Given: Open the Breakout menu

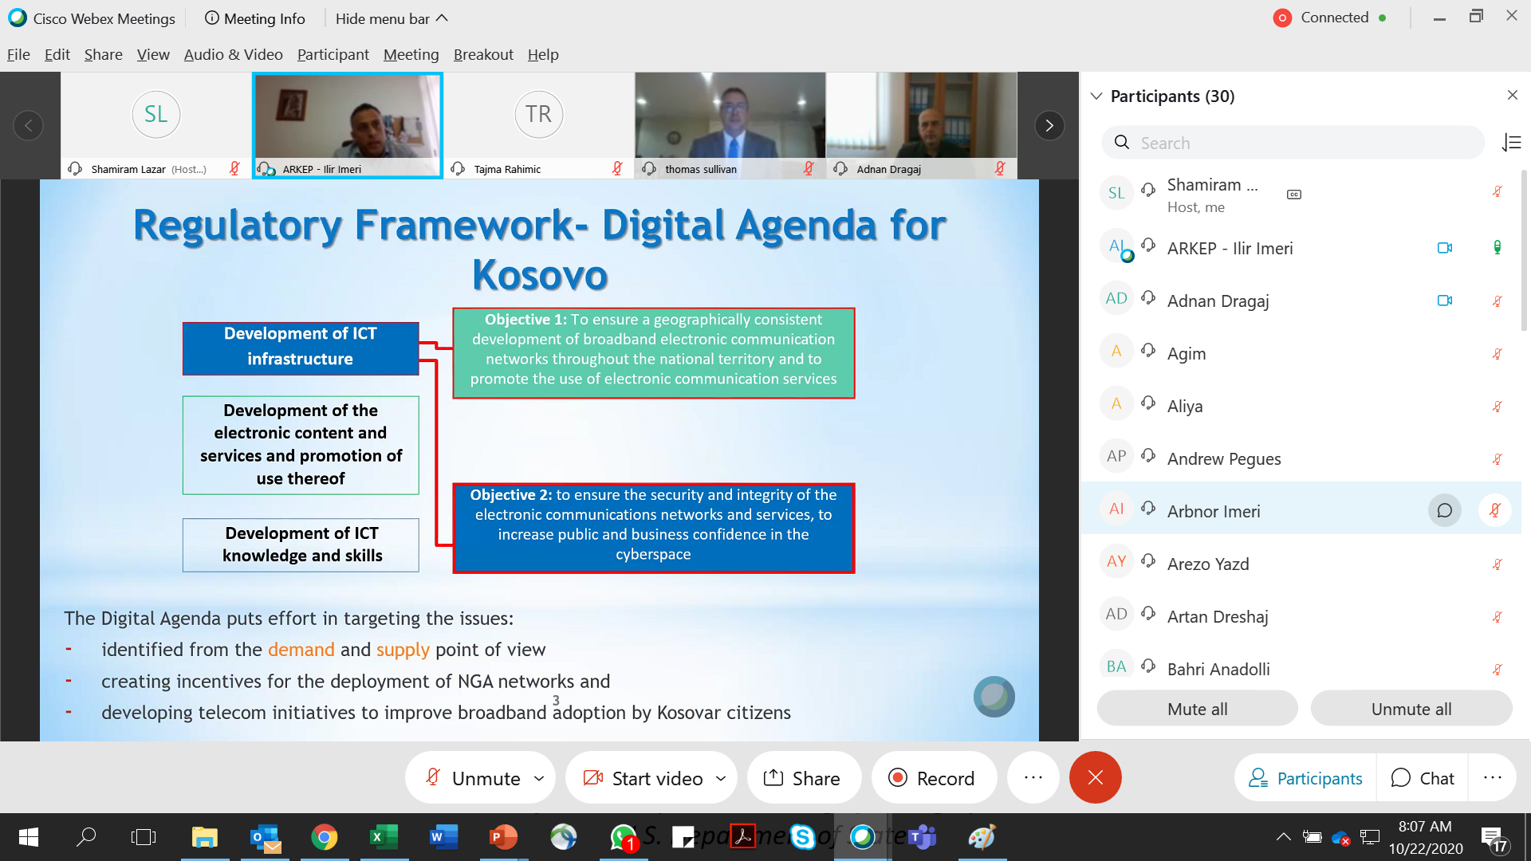Looking at the screenshot, I should pos(483,54).
